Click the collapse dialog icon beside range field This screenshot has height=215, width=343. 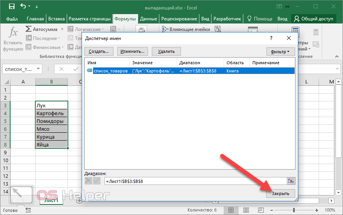pyautogui.click(x=291, y=181)
